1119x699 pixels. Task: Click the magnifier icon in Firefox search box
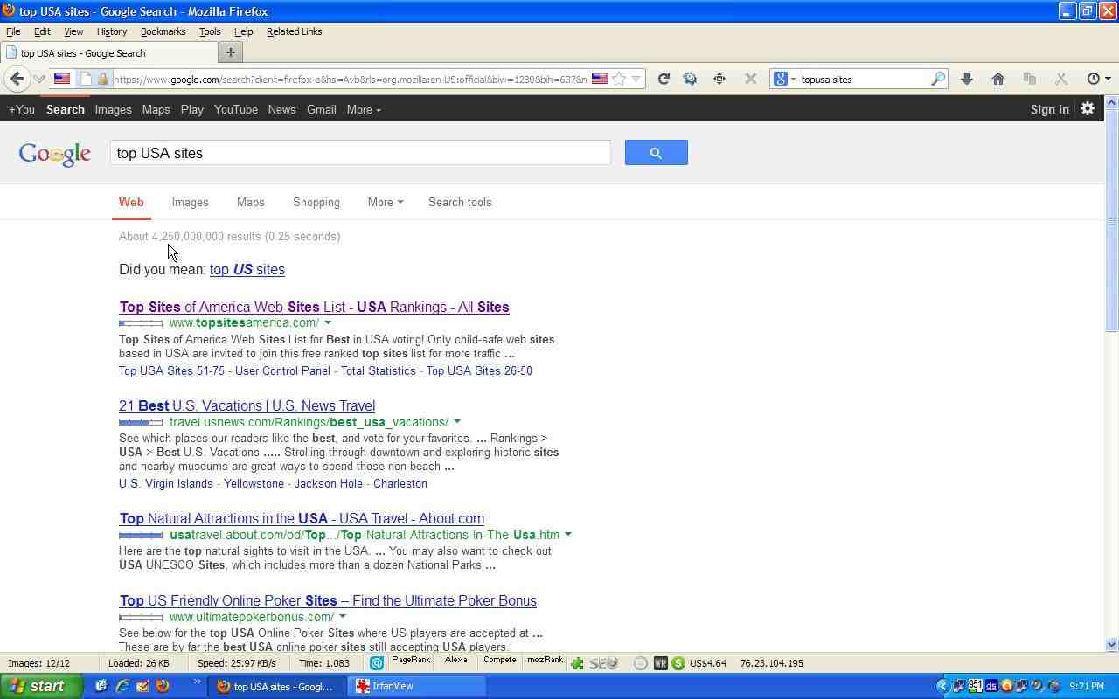[937, 79]
